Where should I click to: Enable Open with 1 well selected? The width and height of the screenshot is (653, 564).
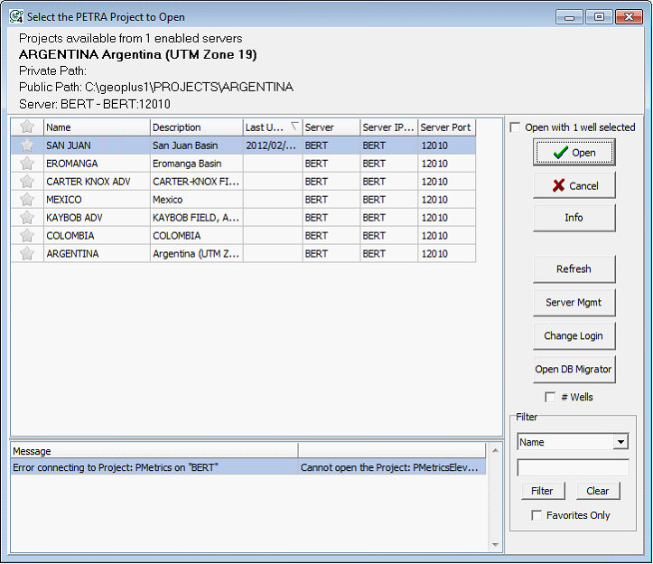pyautogui.click(x=515, y=127)
